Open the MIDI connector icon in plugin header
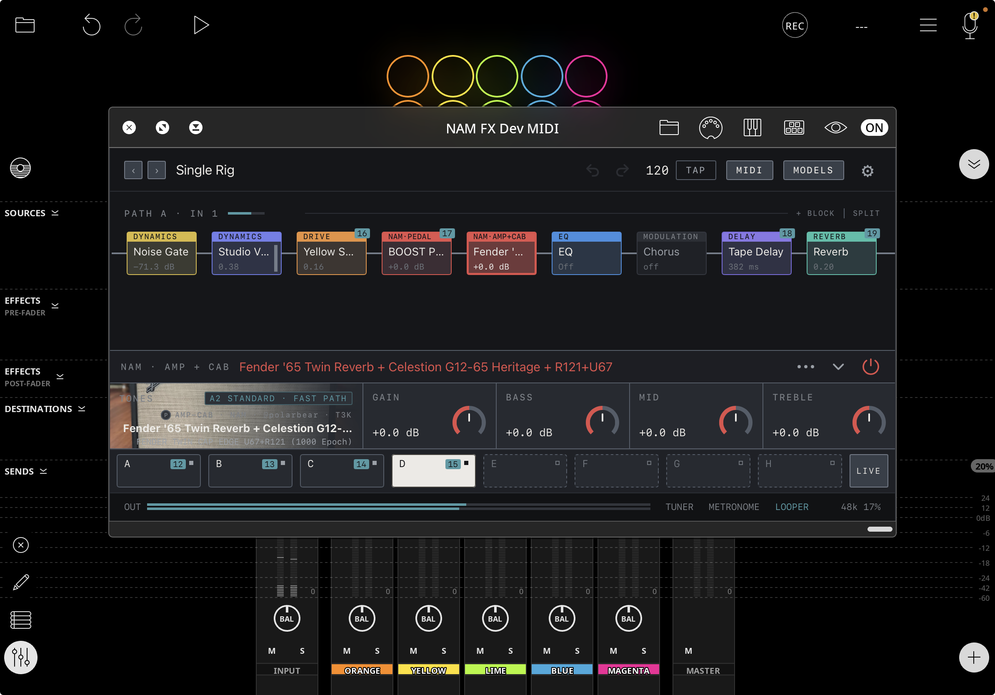This screenshot has width=995, height=695. 710,128
